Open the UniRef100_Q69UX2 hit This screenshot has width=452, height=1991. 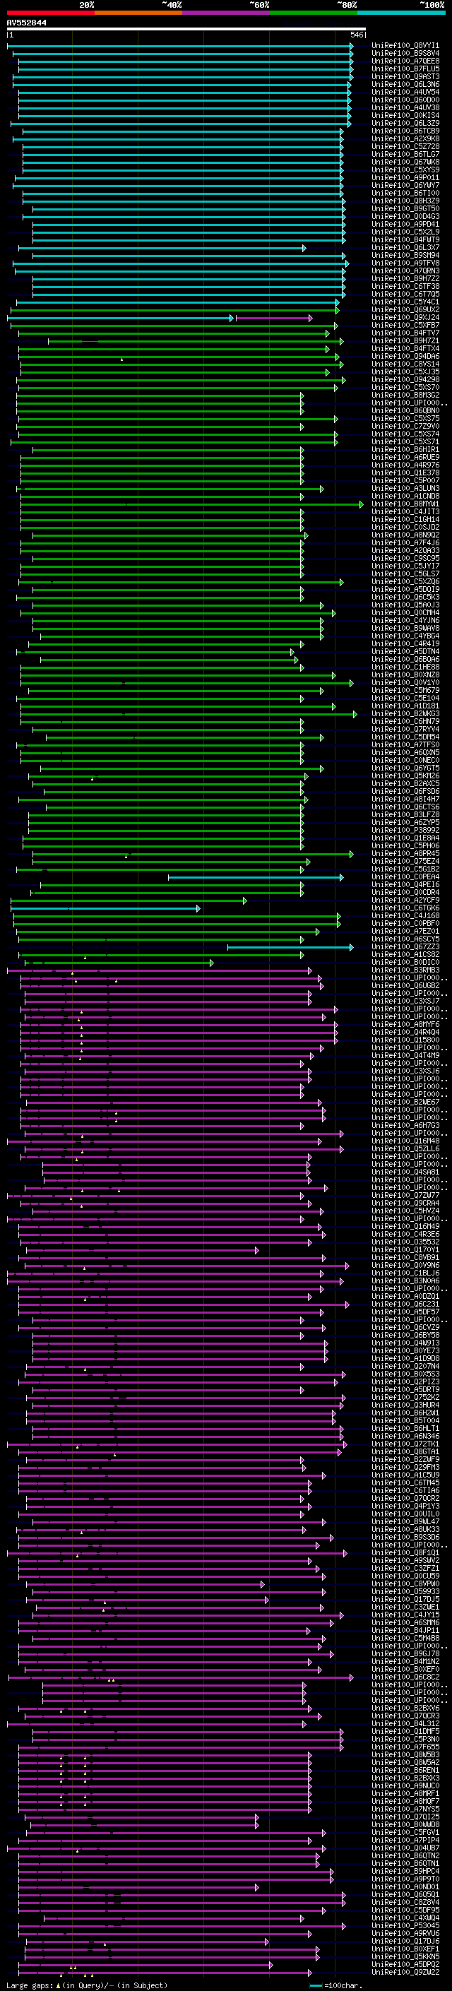pyautogui.click(x=405, y=310)
